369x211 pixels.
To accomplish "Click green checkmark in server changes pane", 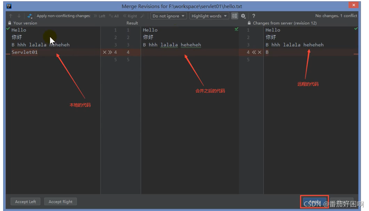I will pos(356,29).
